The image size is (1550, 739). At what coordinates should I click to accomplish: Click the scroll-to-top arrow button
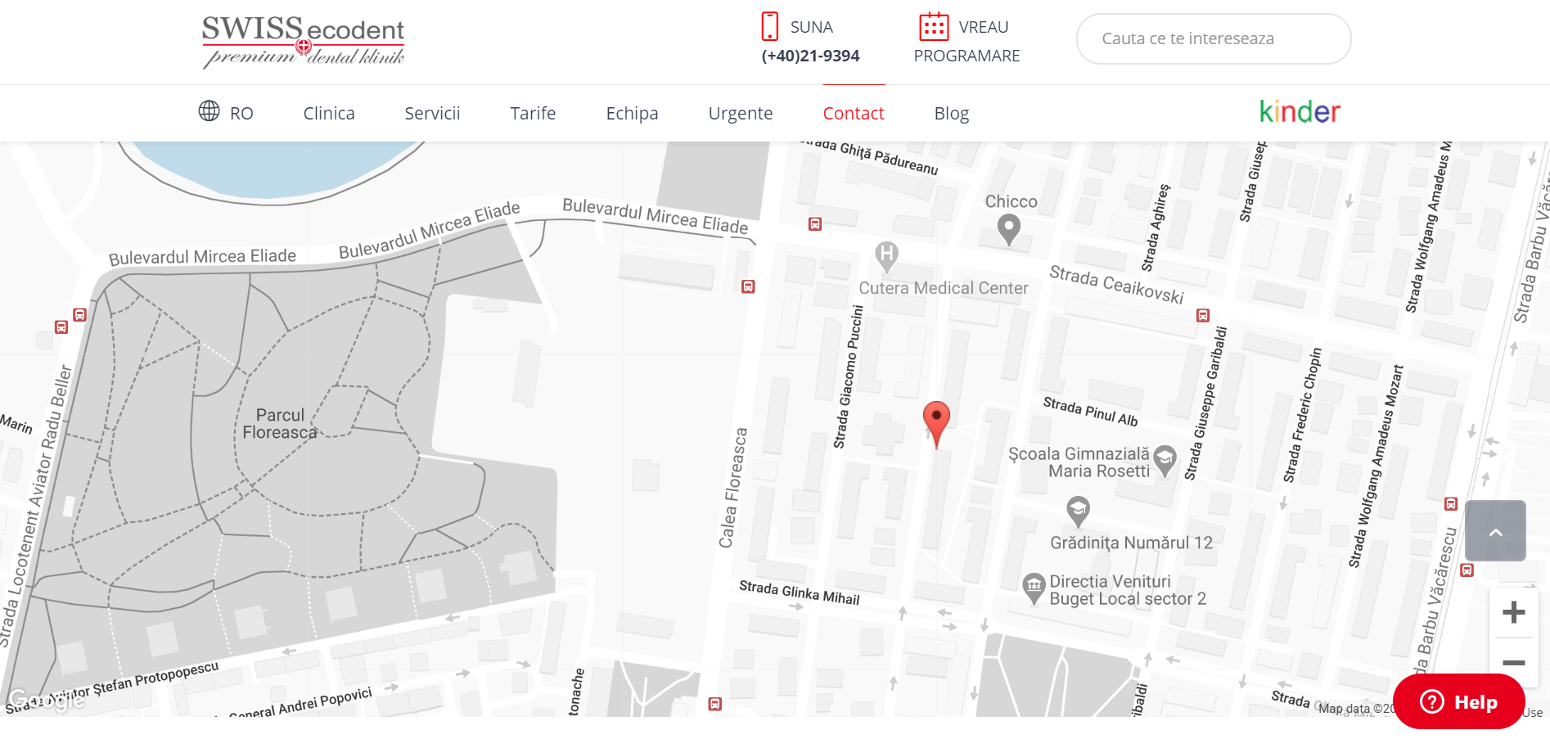click(x=1495, y=531)
